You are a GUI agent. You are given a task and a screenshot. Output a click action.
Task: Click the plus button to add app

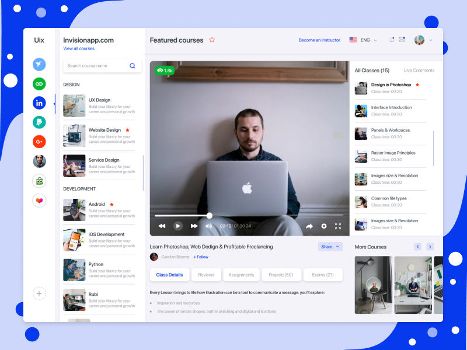(39, 294)
